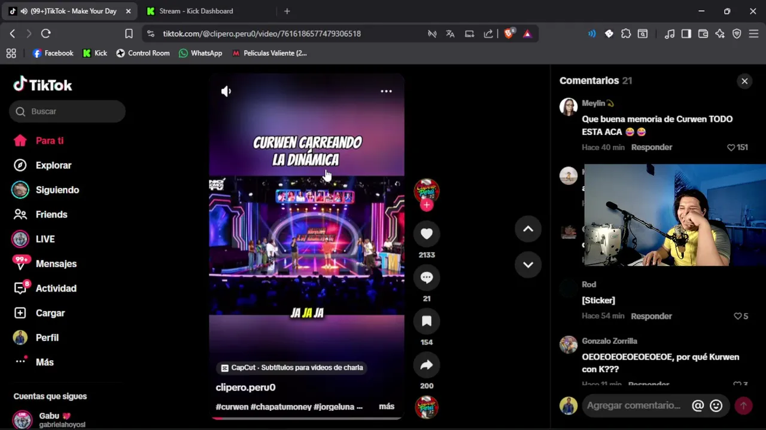Open the Kick bookmark

(95, 53)
